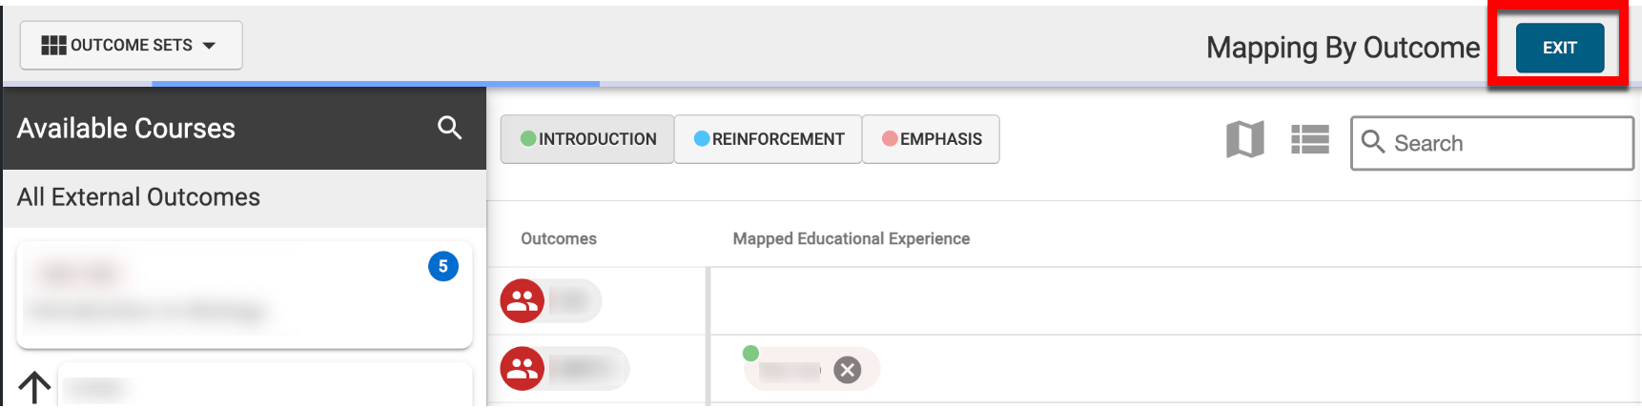Click the grid icon on Outcome Sets
The image size is (1642, 408).
pos(53,45)
